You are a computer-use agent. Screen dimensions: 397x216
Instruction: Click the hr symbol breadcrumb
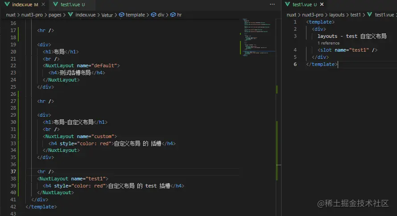point(179,15)
